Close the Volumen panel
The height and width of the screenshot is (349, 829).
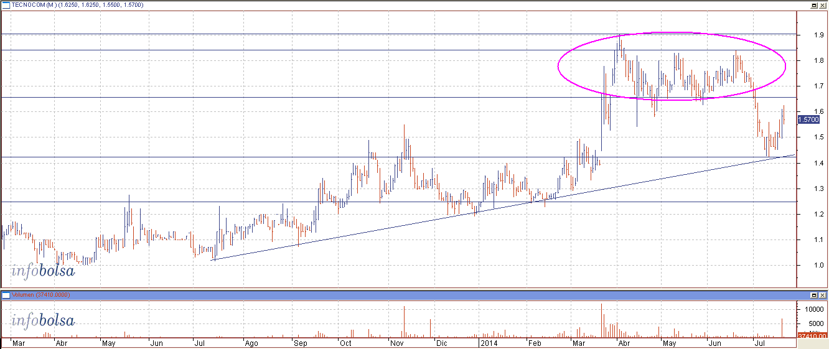click(823, 295)
